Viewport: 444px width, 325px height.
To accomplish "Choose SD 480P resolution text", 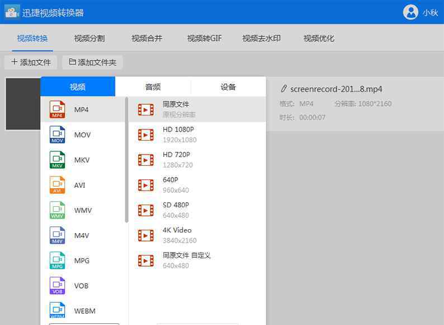I will (176, 205).
